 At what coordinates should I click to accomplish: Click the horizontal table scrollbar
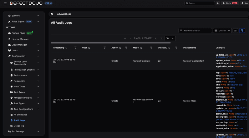(111, 43)
